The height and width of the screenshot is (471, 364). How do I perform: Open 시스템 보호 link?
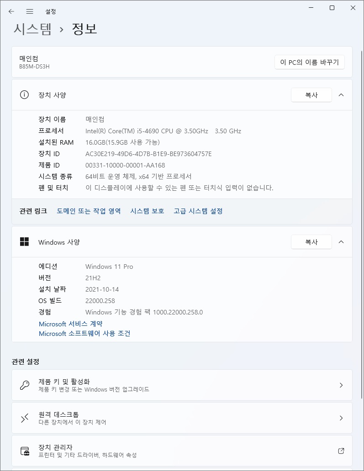147,211
